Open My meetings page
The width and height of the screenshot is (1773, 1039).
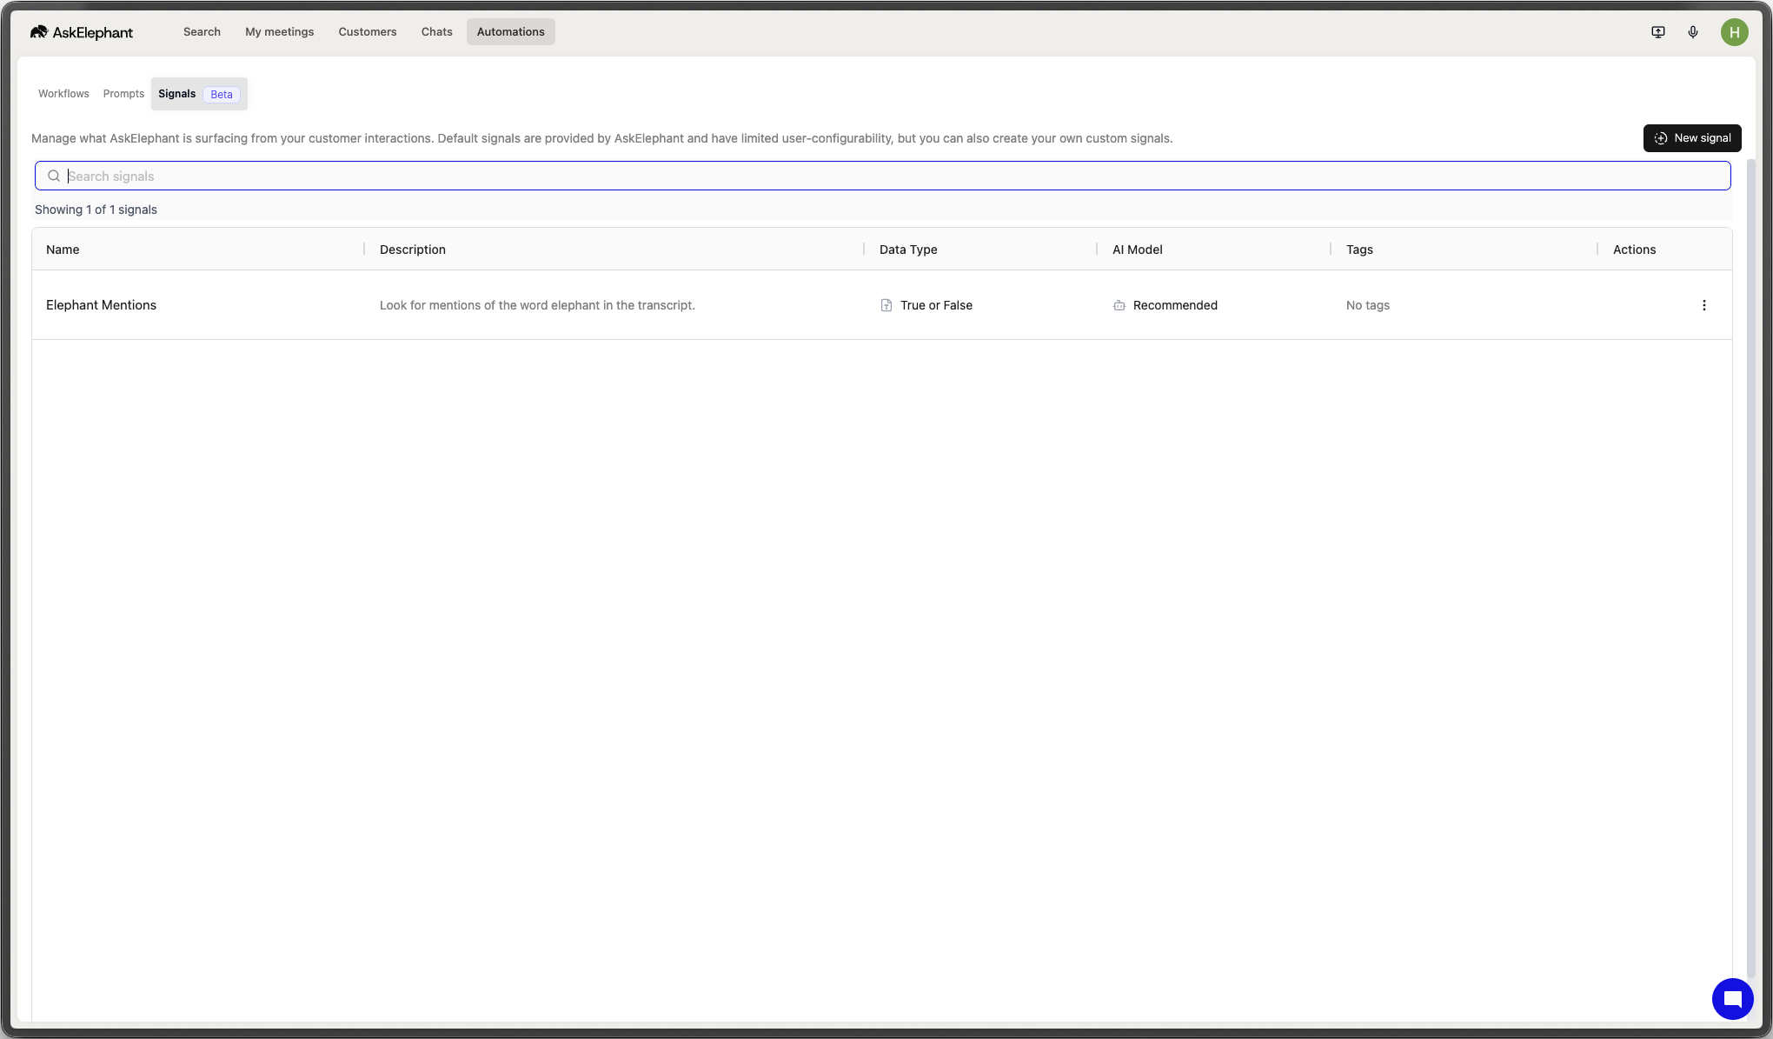click(x=279, y=32)
